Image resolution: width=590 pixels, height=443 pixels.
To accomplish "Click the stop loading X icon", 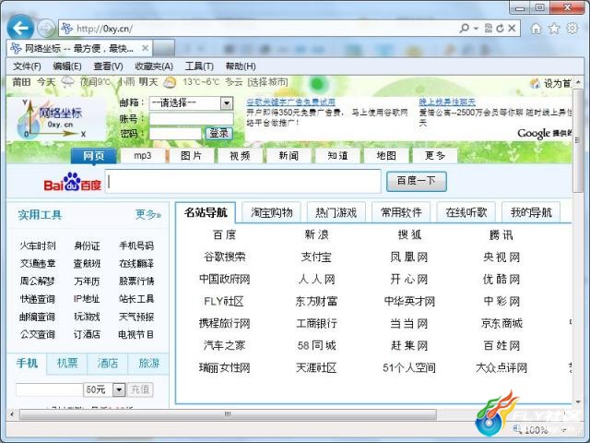I will [512, 28].
